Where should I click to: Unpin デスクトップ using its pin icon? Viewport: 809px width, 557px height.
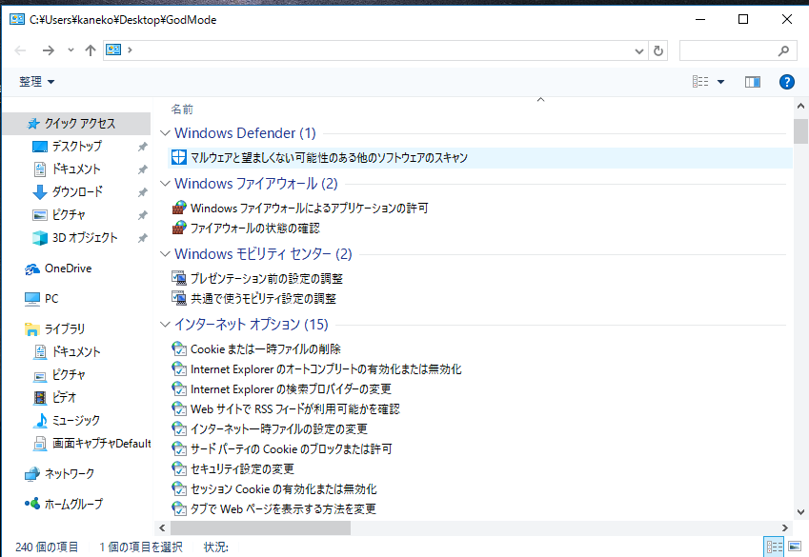click(x=142, y=146)
